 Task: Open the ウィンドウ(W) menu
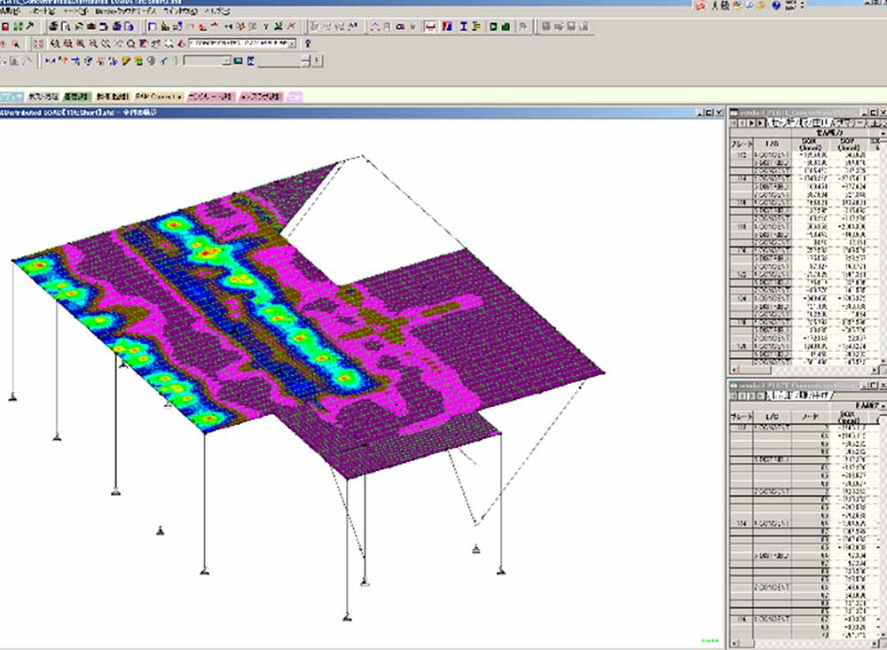click(x=180, y=12)
